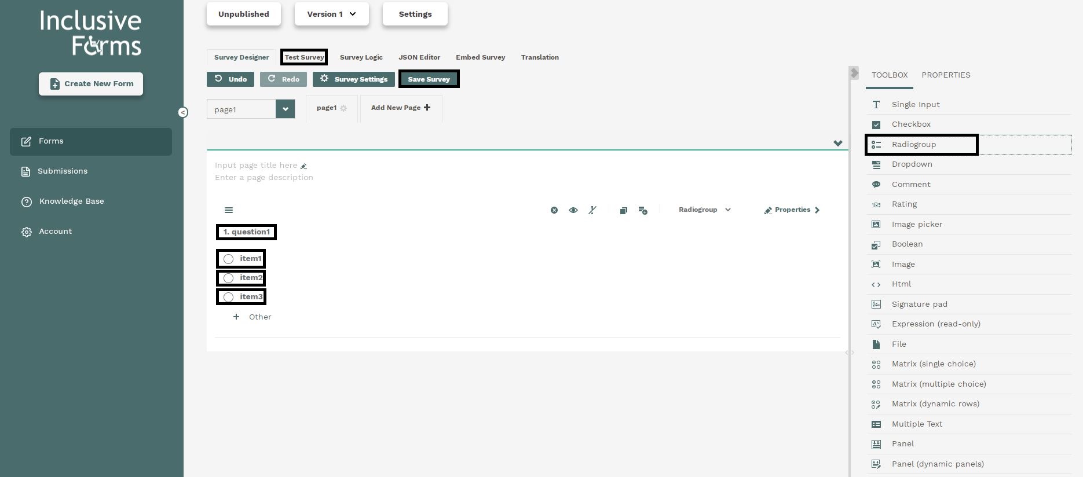Viewport: 1083px width, 477px height.
Task: Select the item2 radio button
Action: (x=229, y=278)
